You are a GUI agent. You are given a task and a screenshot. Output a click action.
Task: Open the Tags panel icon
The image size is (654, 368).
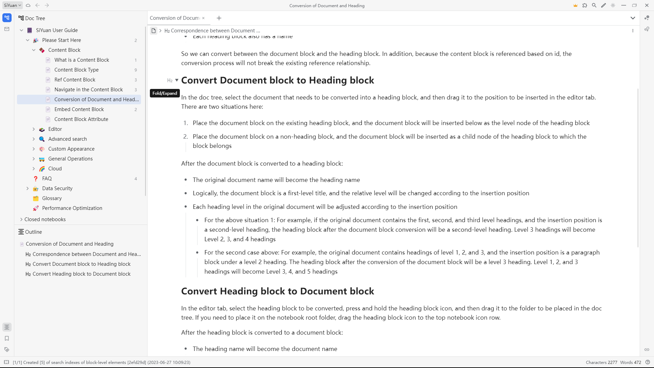(x=7, y=350)
